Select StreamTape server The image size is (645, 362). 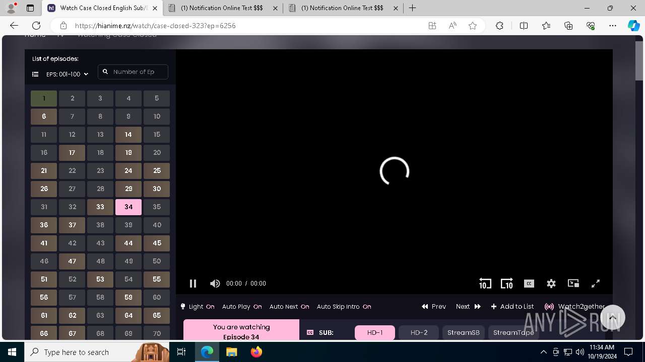pyautogui.click(x=513, y=333)
